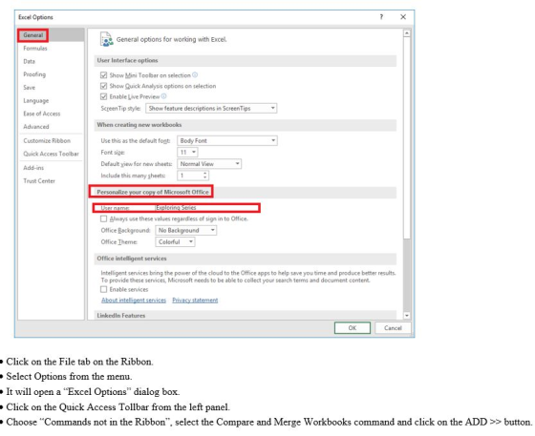Image resolution: width=535 pixels, height=436 pixels.
Task: Open the Office Background dropdown
Action: pyautogui.click(x=185, y=230)
